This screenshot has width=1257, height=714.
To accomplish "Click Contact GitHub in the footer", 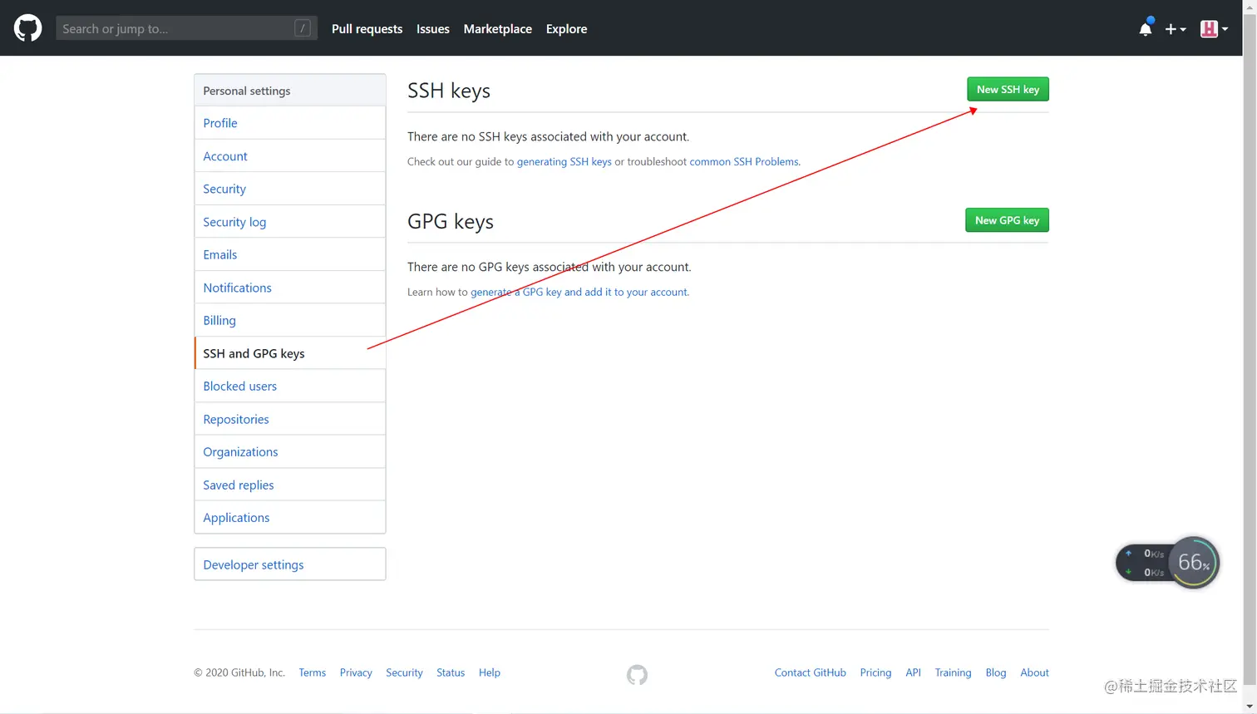I will [810, 672].
